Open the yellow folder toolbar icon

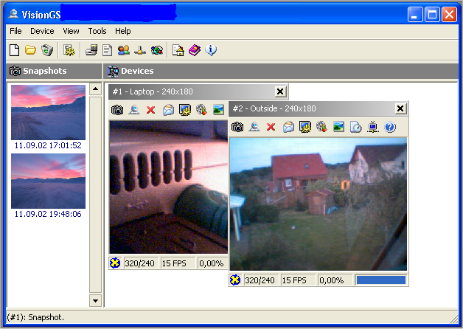click(30, 50)
